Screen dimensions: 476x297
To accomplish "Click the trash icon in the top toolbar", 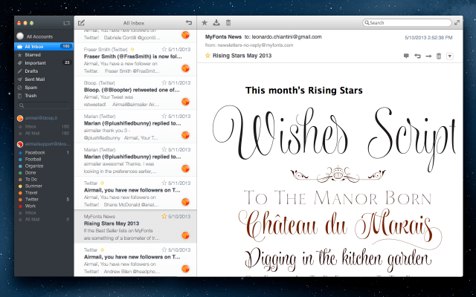I will pos(228,22).
